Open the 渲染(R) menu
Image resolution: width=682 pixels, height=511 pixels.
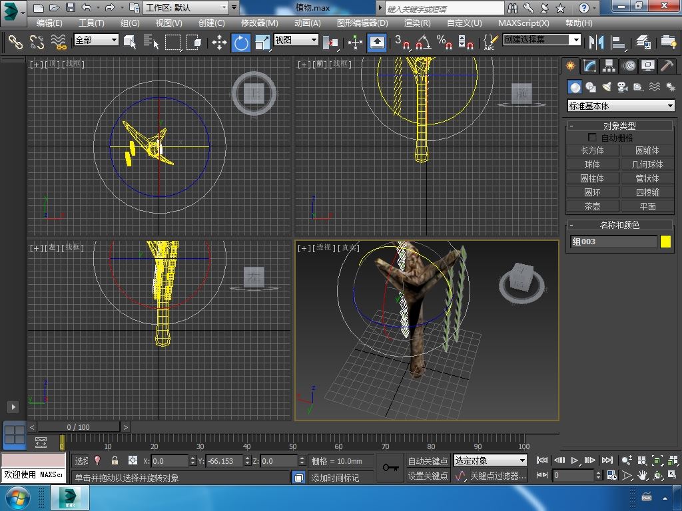tap(417, 23)
